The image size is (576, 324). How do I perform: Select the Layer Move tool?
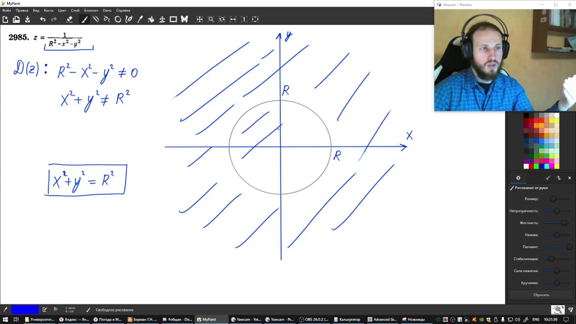[x=162, y=19]
